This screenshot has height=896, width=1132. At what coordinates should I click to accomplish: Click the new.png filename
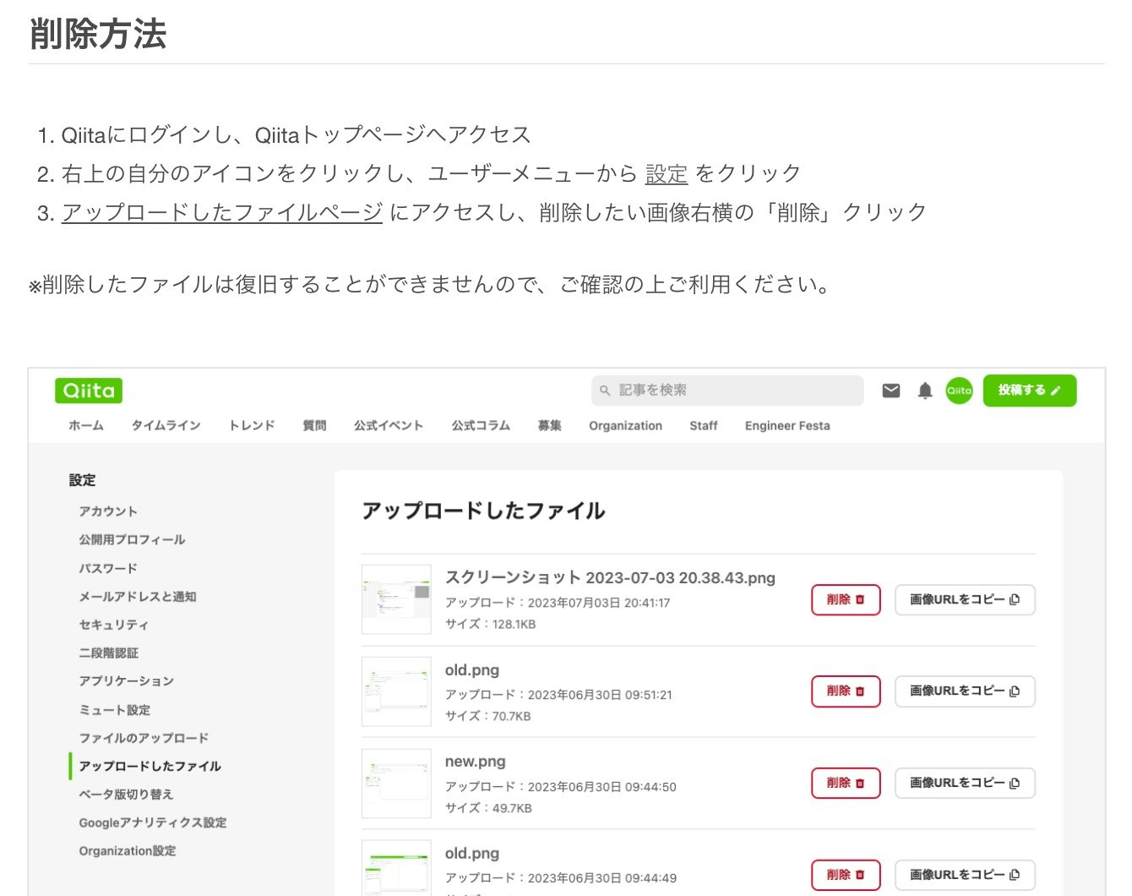(476, 762)
